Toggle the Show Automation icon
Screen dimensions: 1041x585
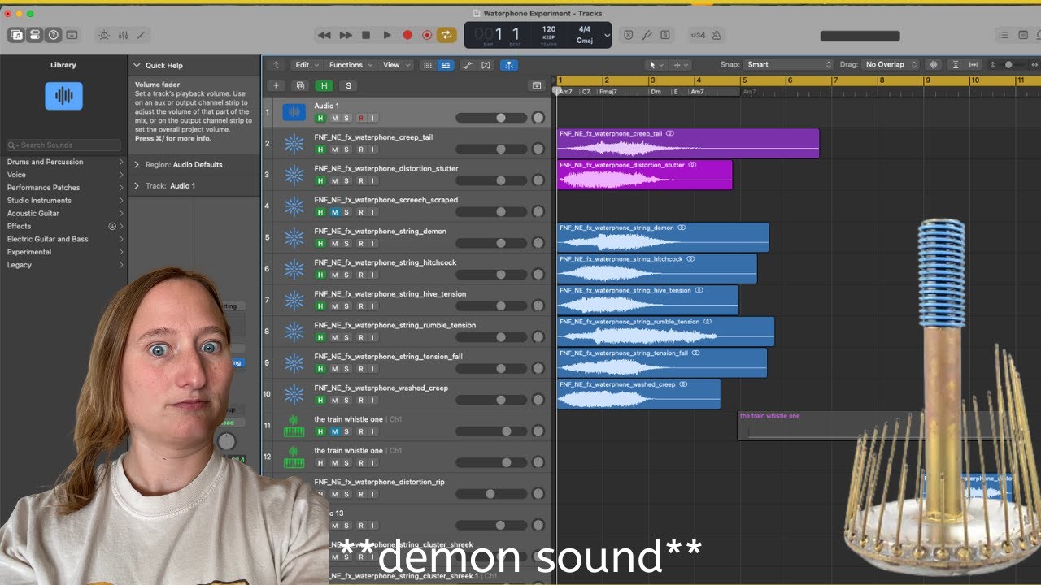point(468,65)
